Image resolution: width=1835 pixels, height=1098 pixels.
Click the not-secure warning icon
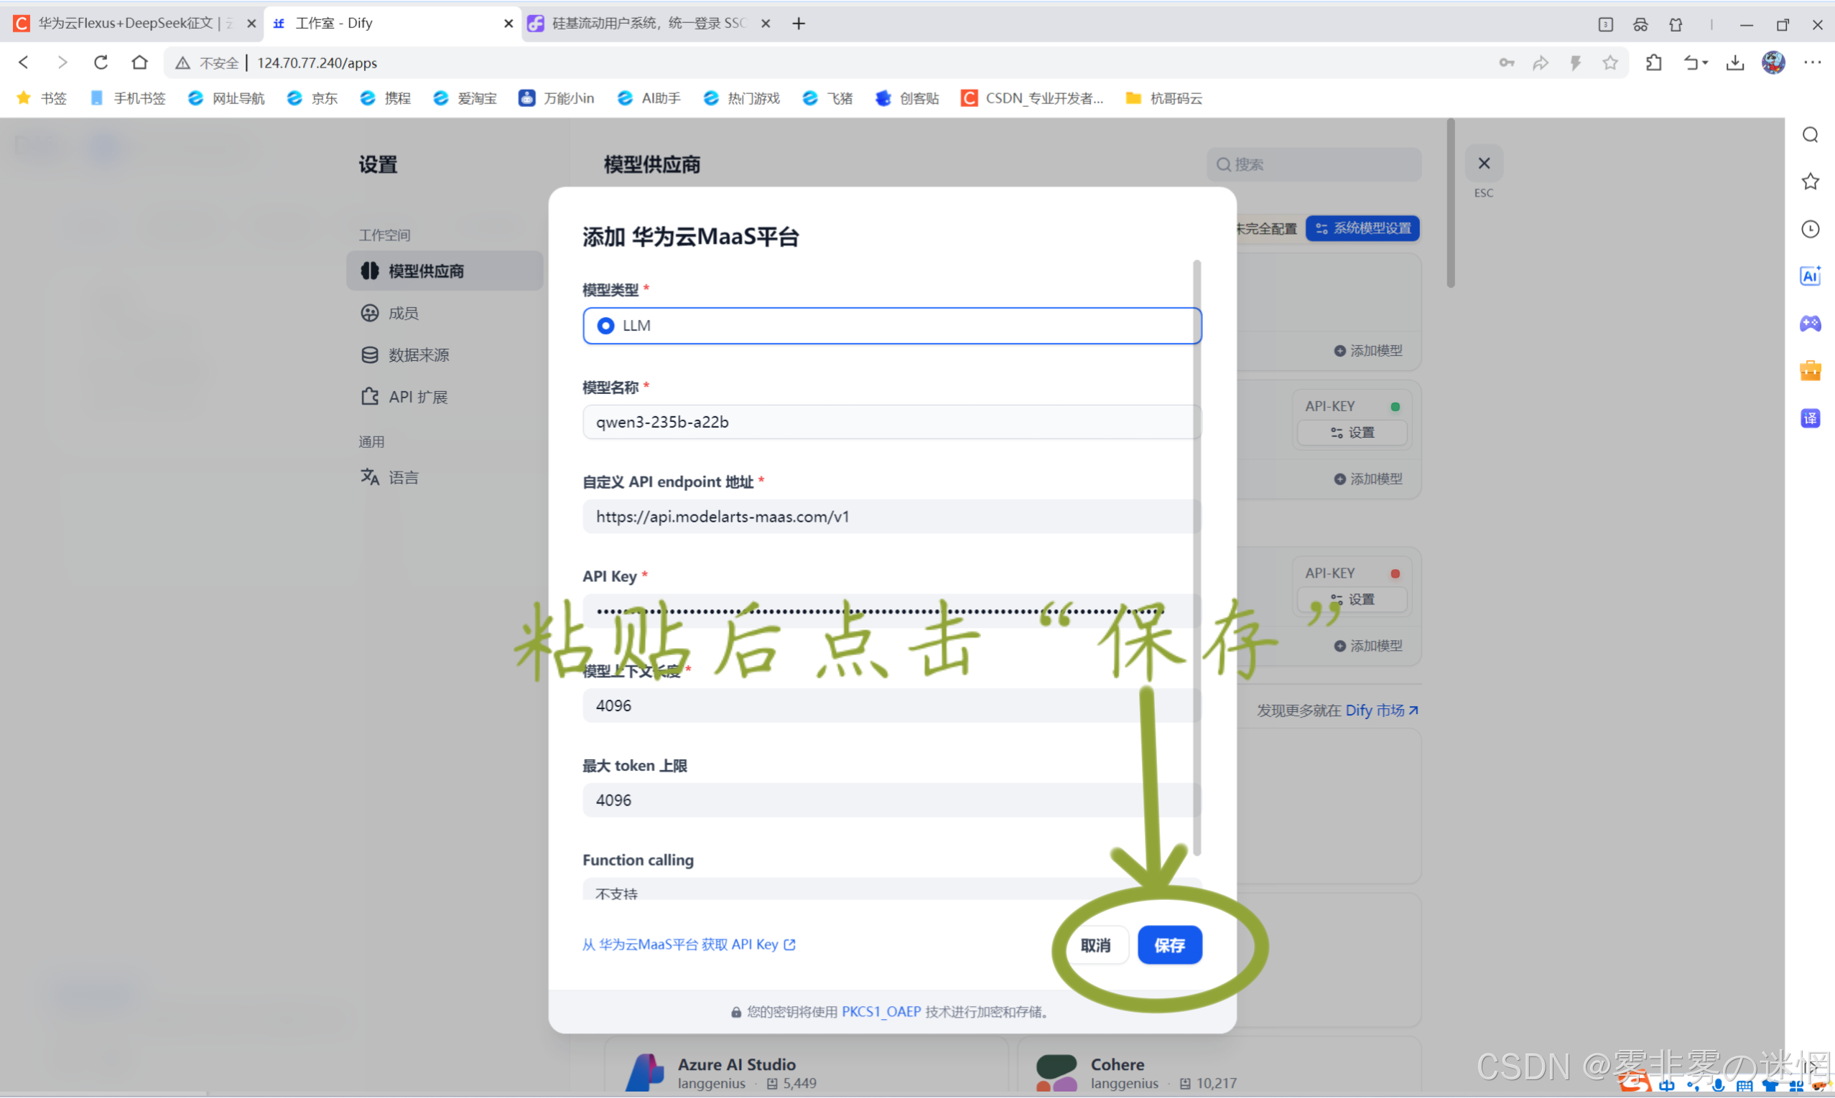point(182,63)
